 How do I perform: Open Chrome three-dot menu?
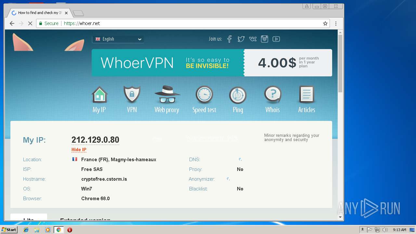(x=336, y=23)
